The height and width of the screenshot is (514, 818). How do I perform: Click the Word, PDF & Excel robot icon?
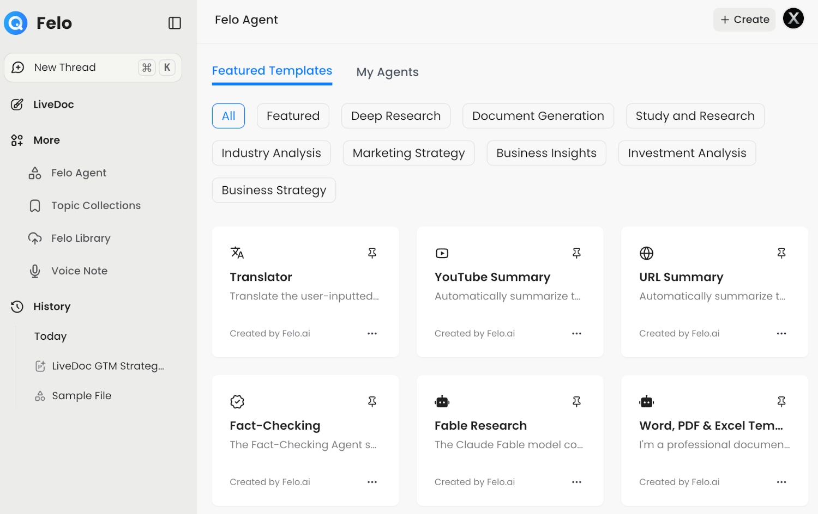tap(647, 402)
